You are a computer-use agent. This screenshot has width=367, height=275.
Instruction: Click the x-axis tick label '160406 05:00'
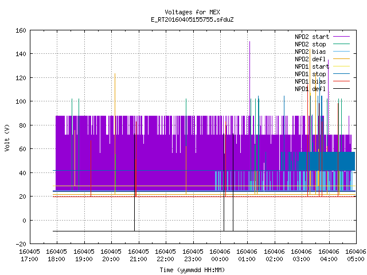pyautogui.click(x=356, y=255)
